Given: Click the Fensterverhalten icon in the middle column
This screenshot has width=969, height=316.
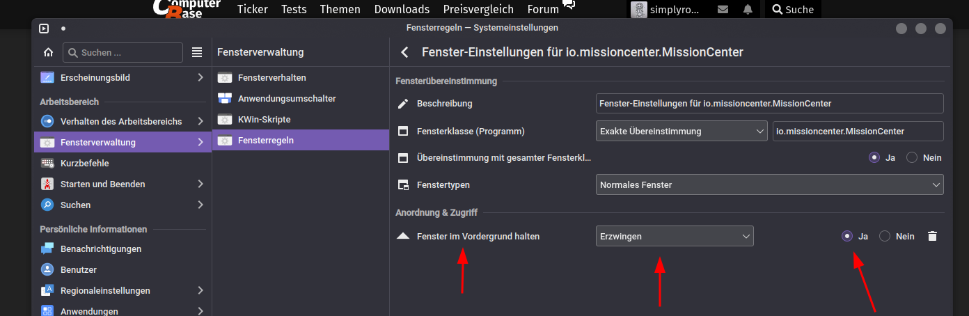Looking at the screenshot, I should tap(225, 77).
